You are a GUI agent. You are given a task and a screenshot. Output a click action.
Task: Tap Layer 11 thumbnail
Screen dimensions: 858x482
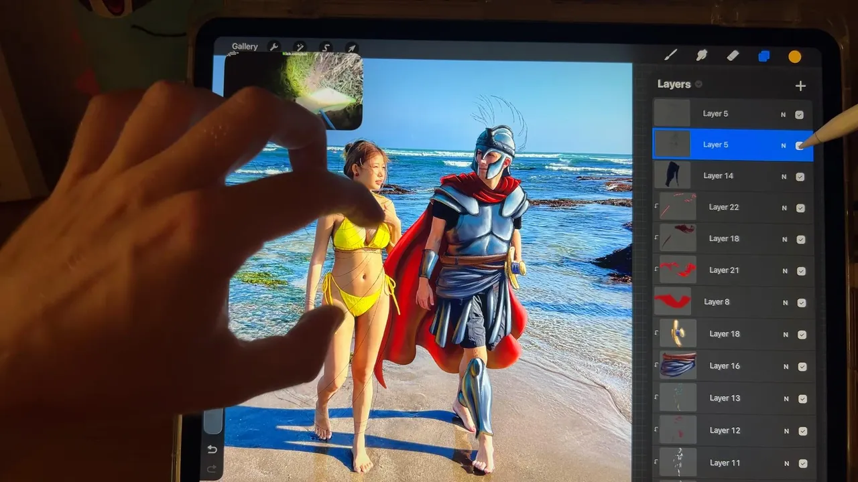click(x=678, y=462)
